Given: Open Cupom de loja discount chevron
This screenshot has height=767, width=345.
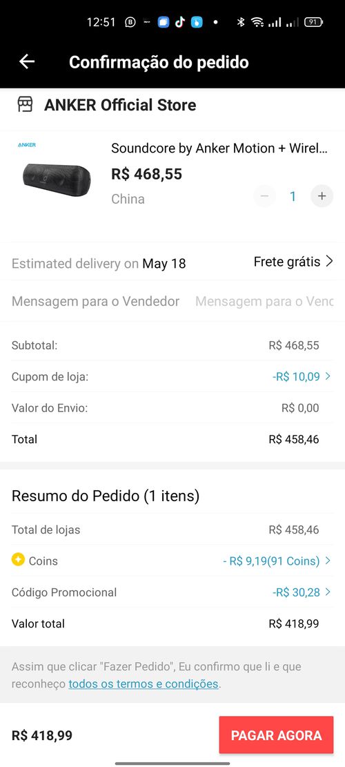Looking at the screenshot, I should coord(328,376).
